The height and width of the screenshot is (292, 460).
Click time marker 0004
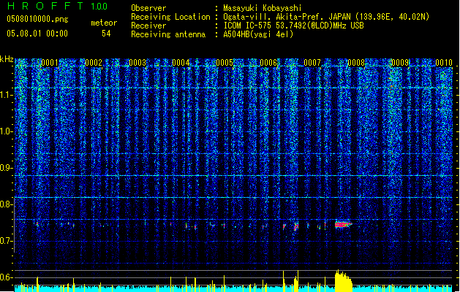[181, 63]
